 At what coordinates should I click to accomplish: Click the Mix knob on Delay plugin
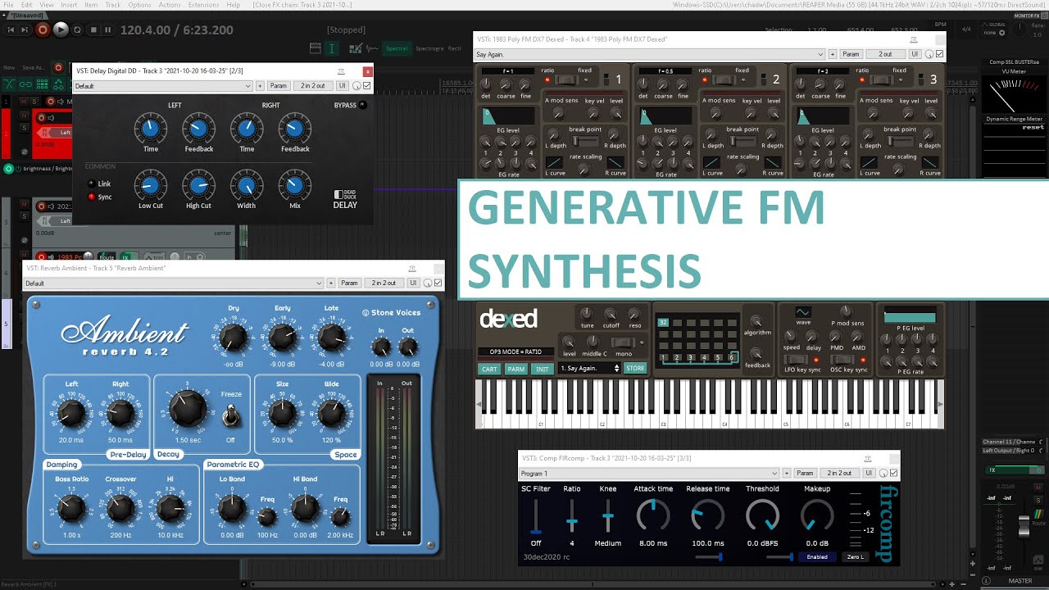[295, 185]
